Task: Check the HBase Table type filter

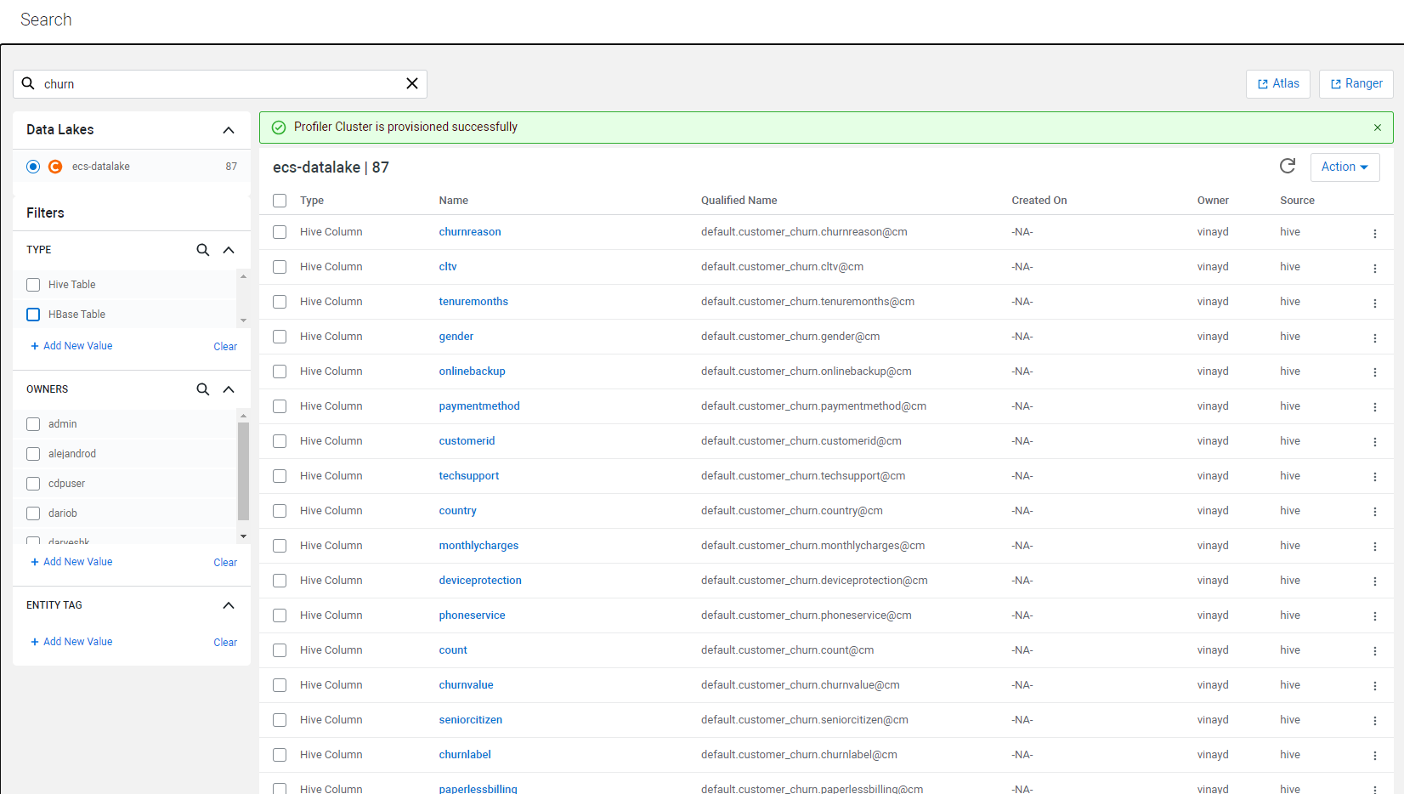Action: pyautogui.click(x=33, y=315)
